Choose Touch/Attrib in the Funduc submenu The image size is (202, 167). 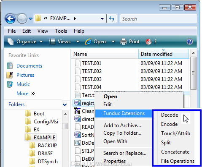click(175, 133)
